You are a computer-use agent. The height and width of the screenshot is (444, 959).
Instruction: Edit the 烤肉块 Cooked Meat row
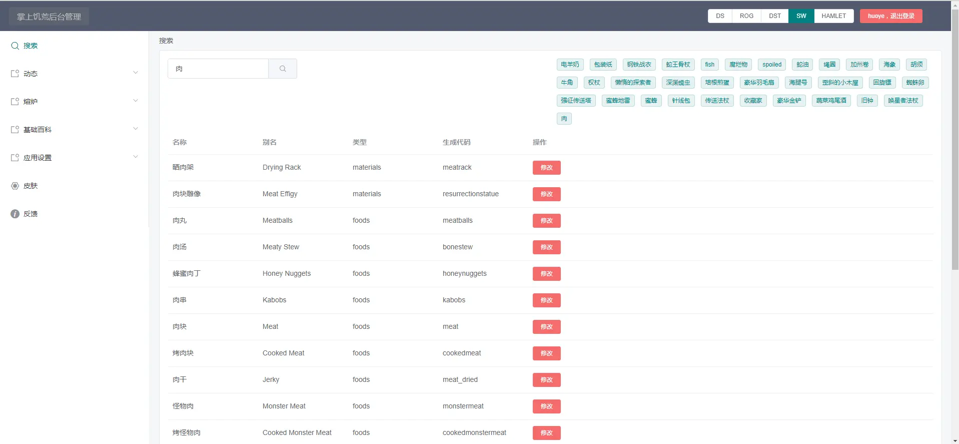click(x=546, y=353)
